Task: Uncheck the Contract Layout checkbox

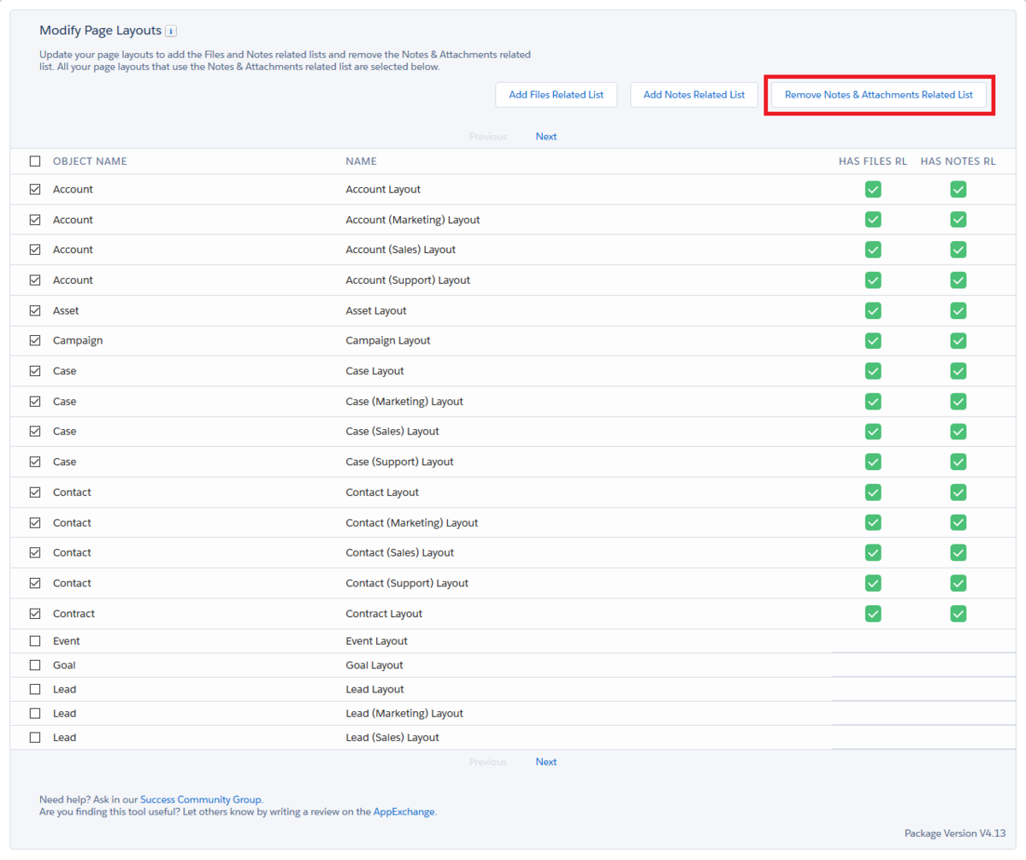Action: point(35,614)
